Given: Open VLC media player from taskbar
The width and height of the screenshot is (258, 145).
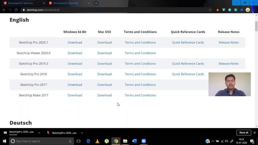Looking at the screenshot, I should point(98,141).
